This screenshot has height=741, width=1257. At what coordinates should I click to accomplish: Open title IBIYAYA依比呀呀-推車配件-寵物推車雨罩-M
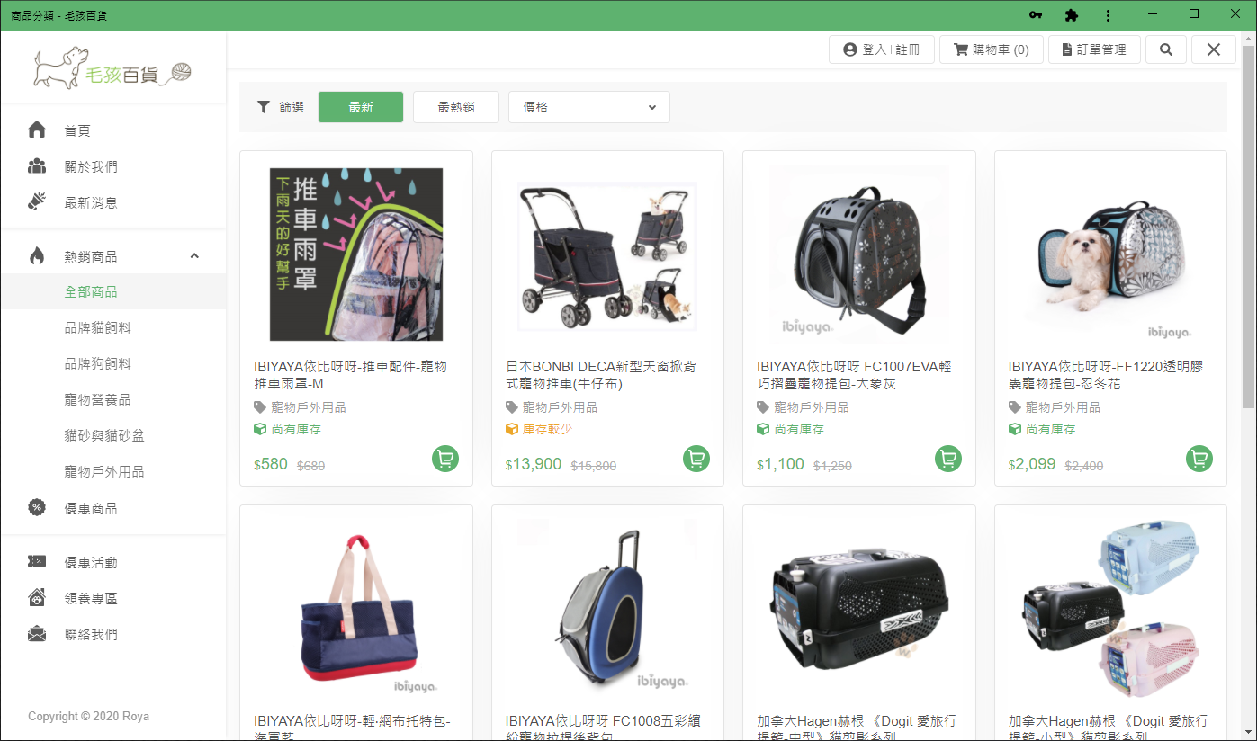point(351,375)
